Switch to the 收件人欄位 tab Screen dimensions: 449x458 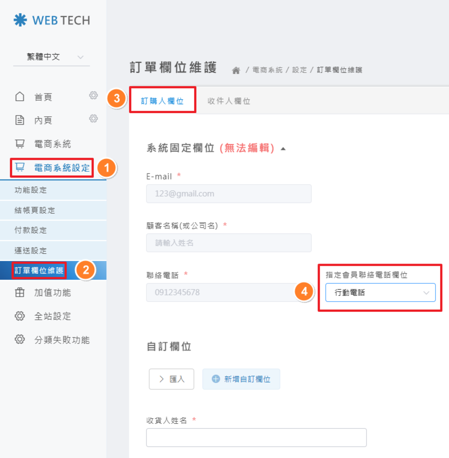point(229,101)
